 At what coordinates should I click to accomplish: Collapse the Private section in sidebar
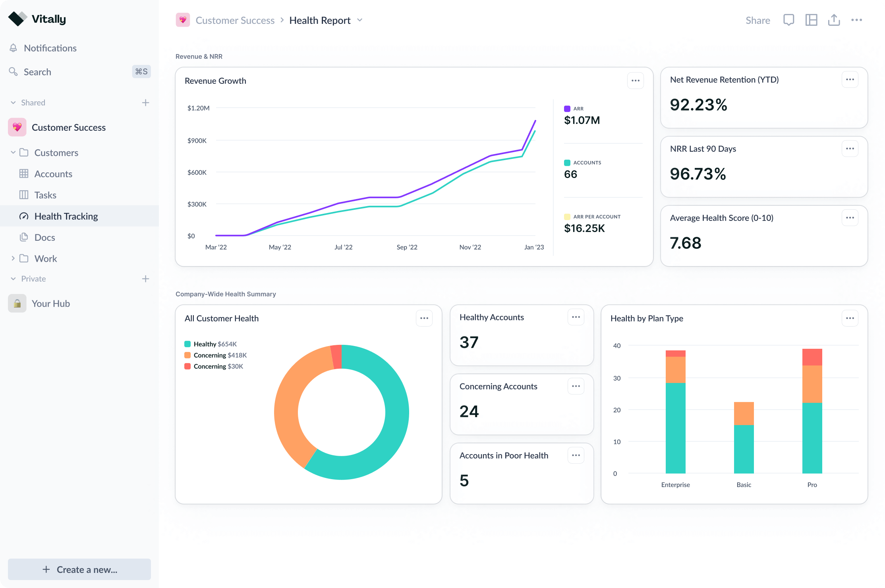pos(13,278)
